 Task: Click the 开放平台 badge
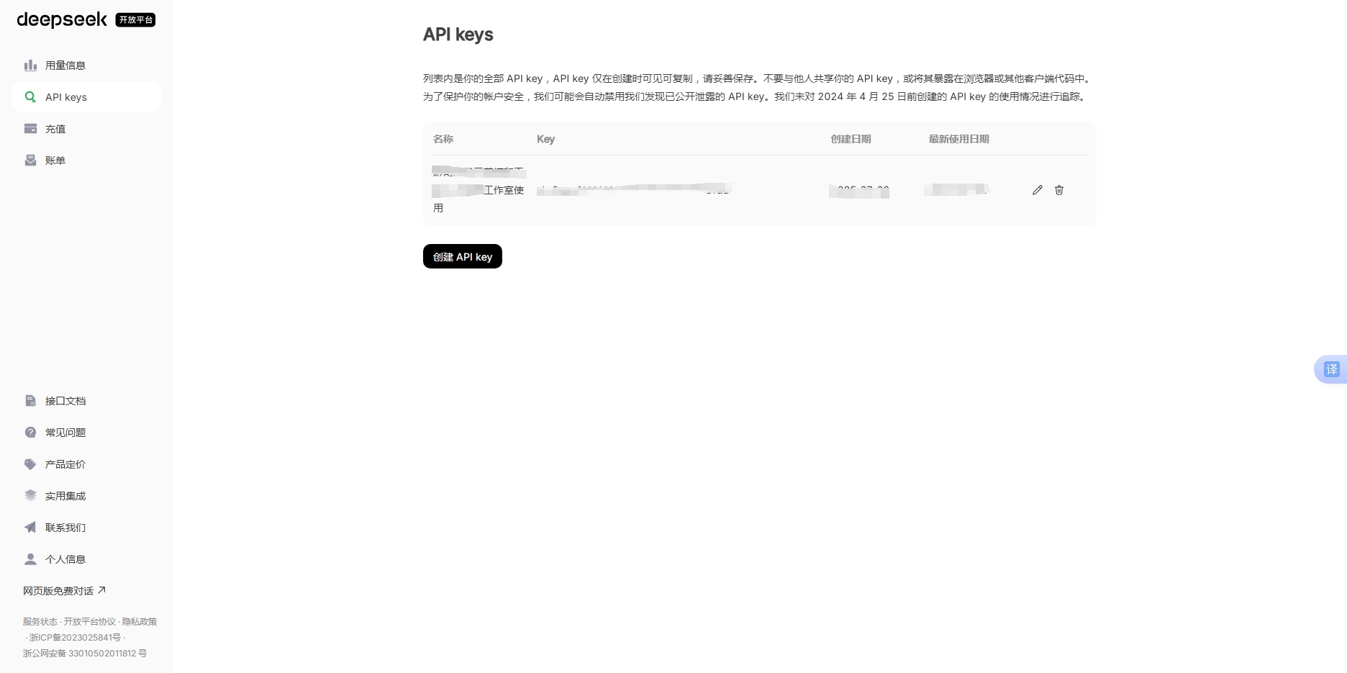click(x=135, y=20)
